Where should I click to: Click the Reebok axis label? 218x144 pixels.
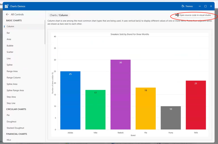[x=121, y=133]
